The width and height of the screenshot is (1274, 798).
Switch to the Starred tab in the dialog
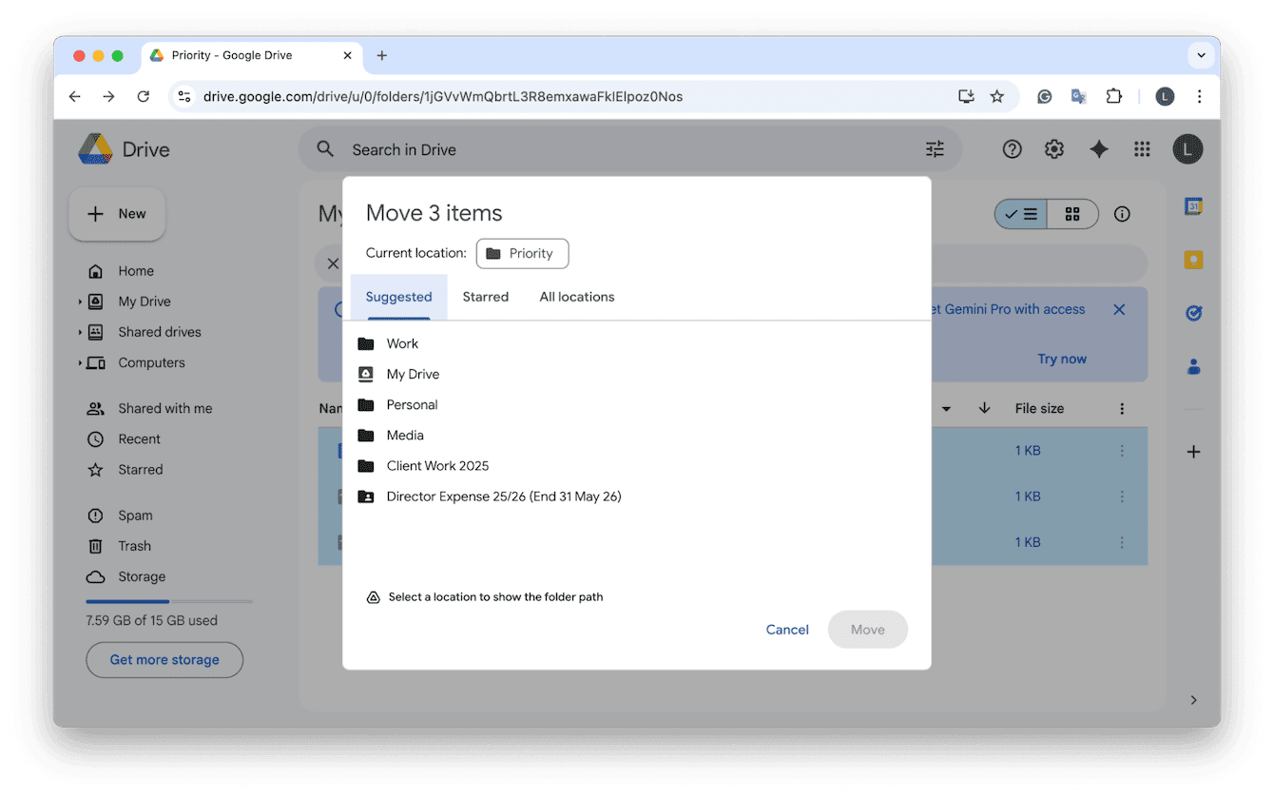(486, 296)
